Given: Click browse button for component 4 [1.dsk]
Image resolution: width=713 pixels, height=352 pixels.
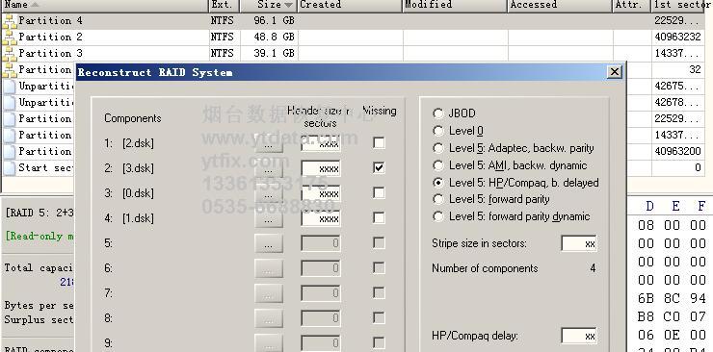Looking at the screenshot, I should (x=268, y=218).
